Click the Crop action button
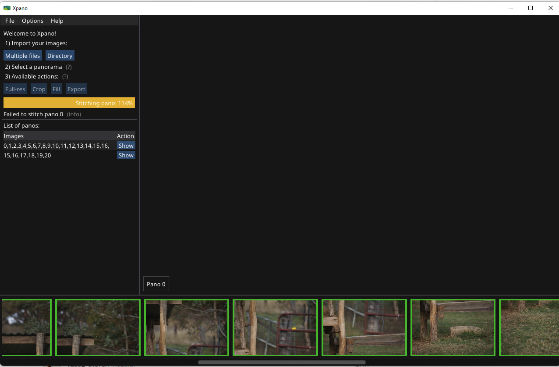This screenshot has height=367, width=559. coord(39,89)
